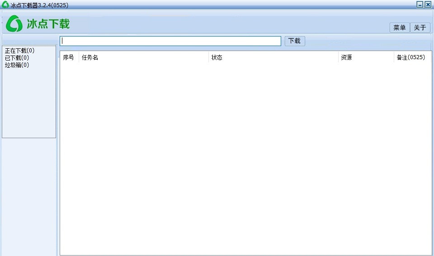434x256 pixels.
Task: Click the 冰点下载器3.2.4(0525) title bar text
Action: pyautogui.click(x=39, y=5)
